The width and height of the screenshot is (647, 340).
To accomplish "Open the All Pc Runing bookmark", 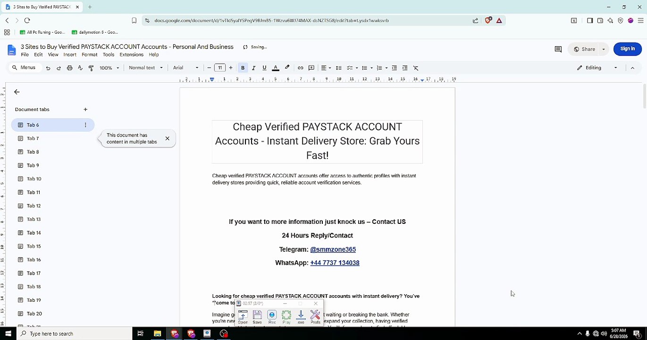I will [42, 32].
